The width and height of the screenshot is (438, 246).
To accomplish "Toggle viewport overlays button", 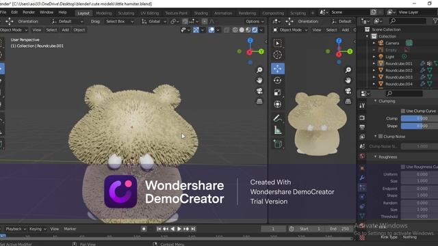I will [211, 30].
